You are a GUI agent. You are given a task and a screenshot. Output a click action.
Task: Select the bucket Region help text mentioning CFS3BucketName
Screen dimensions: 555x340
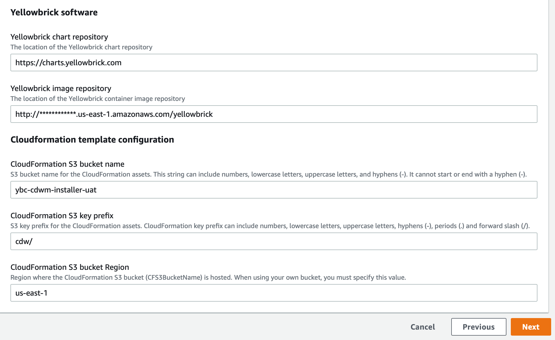tap(208, 277)
